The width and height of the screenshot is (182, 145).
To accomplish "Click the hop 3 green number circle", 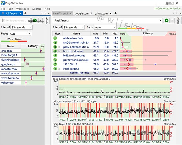I will point(55,47).
